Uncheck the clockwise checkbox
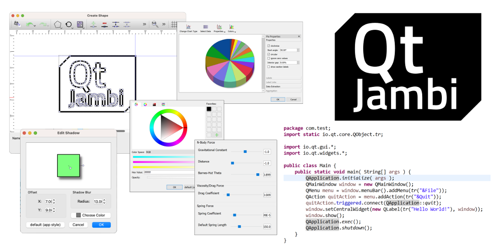Viewport: 494px width, 247px height. pyautogui.click(x=268, y=46)
